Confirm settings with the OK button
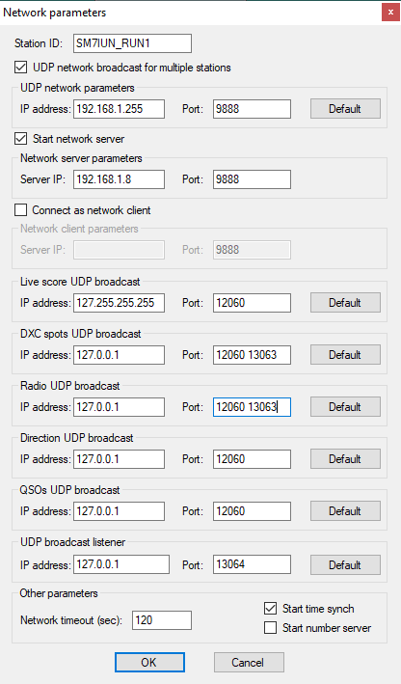401x684 pixels. (149, 662)
